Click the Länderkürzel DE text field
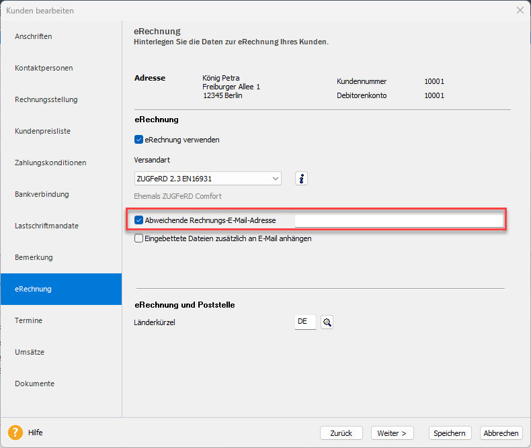531x448 pixels. click(x=305, y=322)
